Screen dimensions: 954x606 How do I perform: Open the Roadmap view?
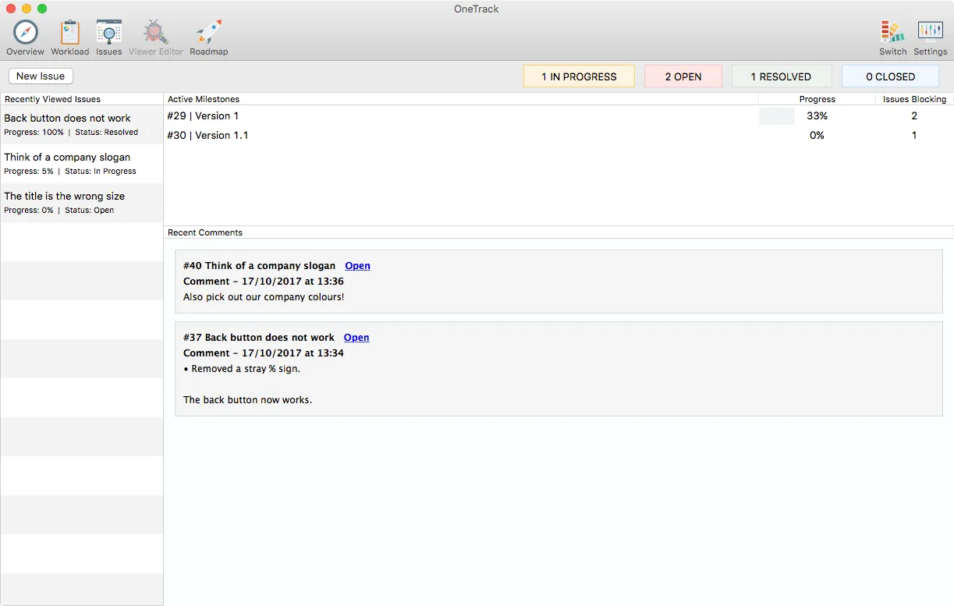click(208, 36)
